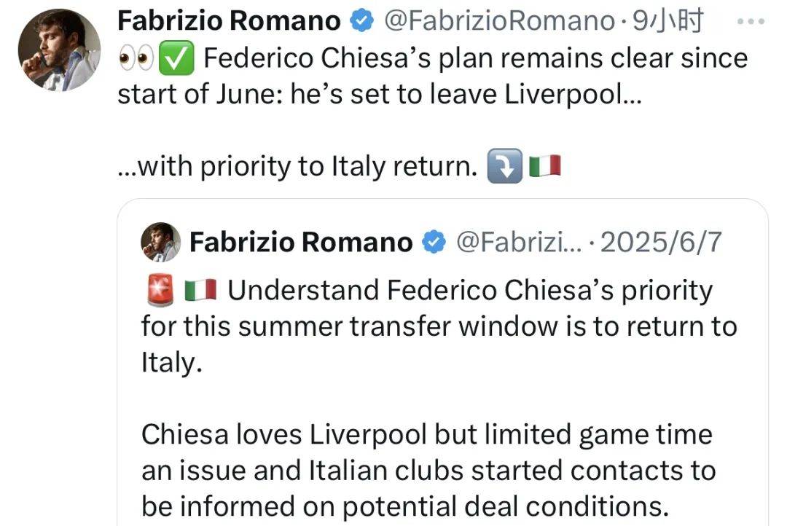787x526 pixels.
Task: Click the @FabrizioRomano handle
Action: [498, 22]
